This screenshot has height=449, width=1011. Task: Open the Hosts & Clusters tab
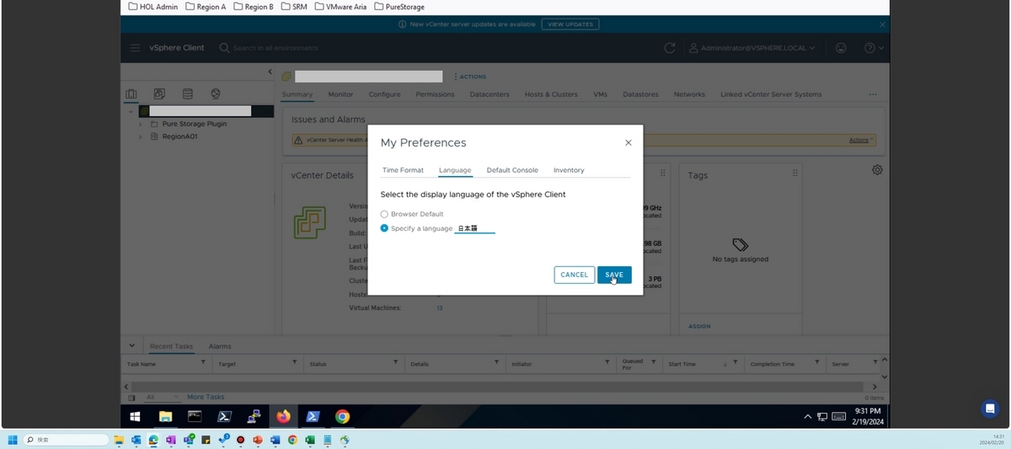pos(551,94)
